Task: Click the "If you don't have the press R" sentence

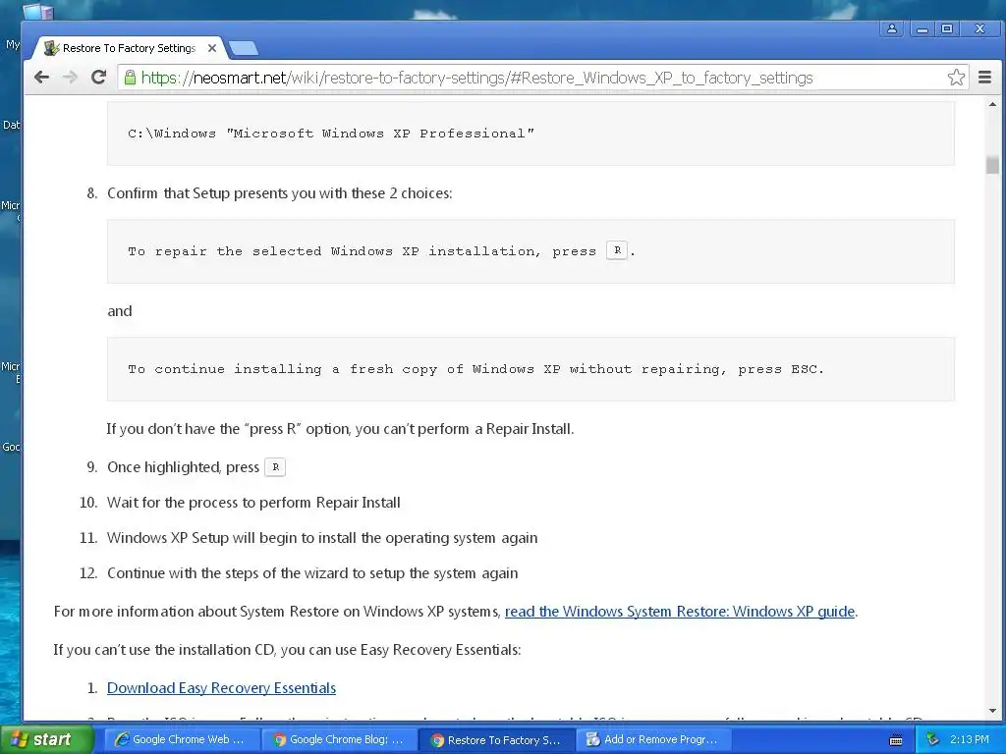Action: click(x=340, y=428)
